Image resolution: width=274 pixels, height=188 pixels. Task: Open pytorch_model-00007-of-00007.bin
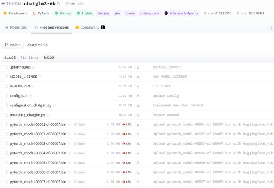(38, 182)
